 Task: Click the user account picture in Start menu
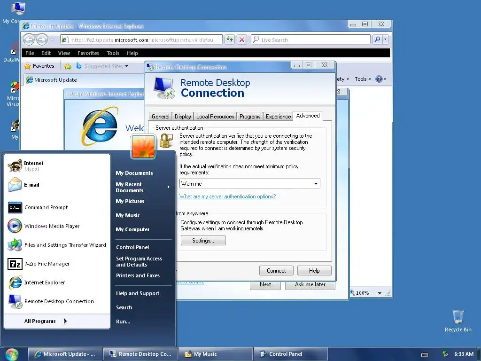pyautogui.click(x=143, y=147)
